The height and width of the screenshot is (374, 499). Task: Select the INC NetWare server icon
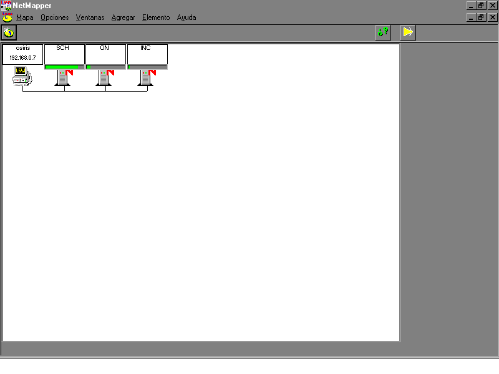click(147, 77)
